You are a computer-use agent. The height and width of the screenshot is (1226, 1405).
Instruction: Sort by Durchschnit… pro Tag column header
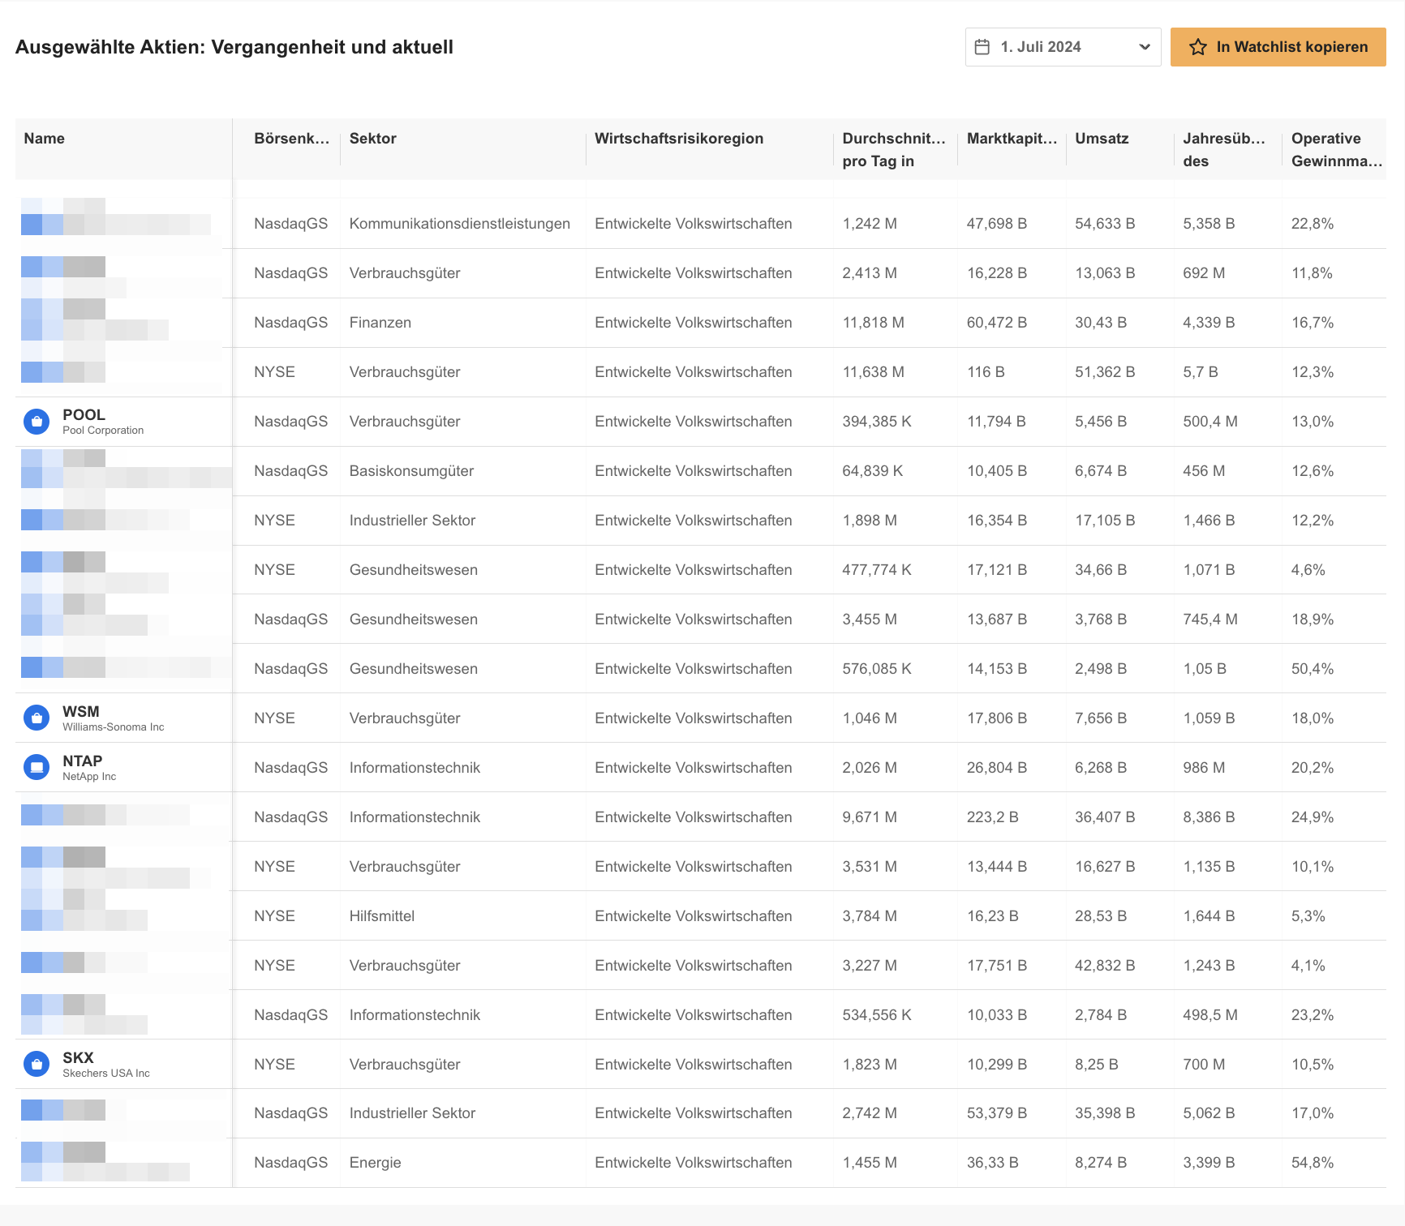pos(893,150)
